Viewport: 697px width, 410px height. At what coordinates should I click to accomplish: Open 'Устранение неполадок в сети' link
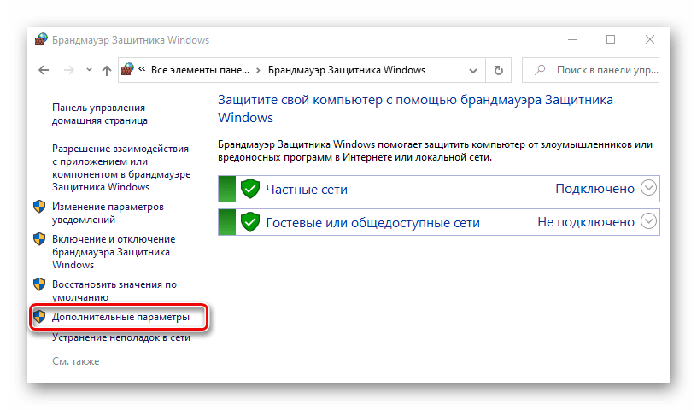(x=121, y=337)
